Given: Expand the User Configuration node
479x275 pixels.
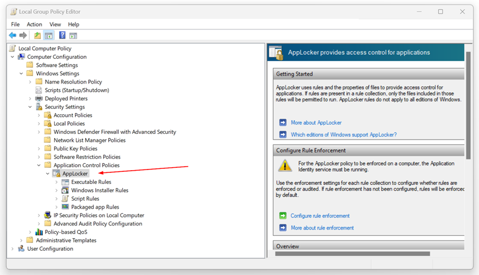Looking at the screenshot, I should (13, 248).
